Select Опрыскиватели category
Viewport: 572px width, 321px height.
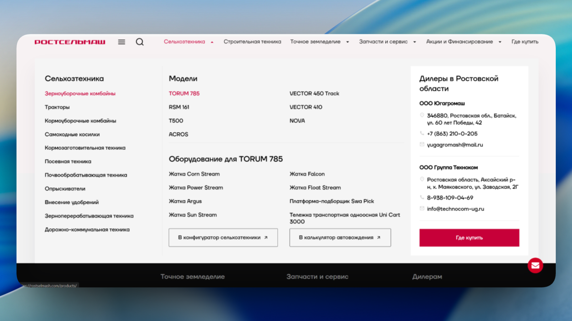pyautogui.click(x=65, y=189)
